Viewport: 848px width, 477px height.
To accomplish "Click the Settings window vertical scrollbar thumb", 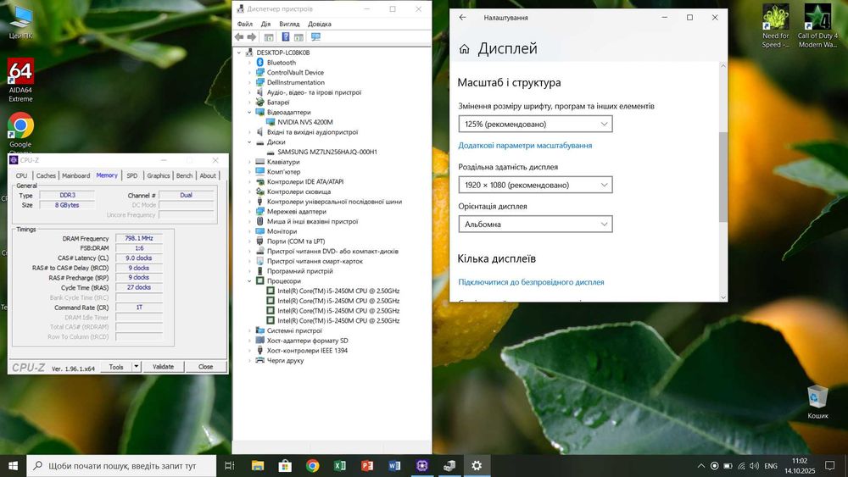I will [723, 177].
